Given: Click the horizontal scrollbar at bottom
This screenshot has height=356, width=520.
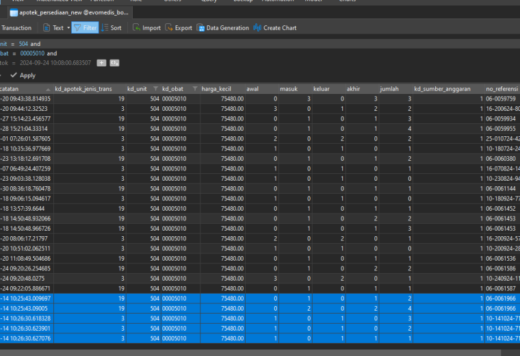Looking at the screenshot, I should click(x=250, y=353).
